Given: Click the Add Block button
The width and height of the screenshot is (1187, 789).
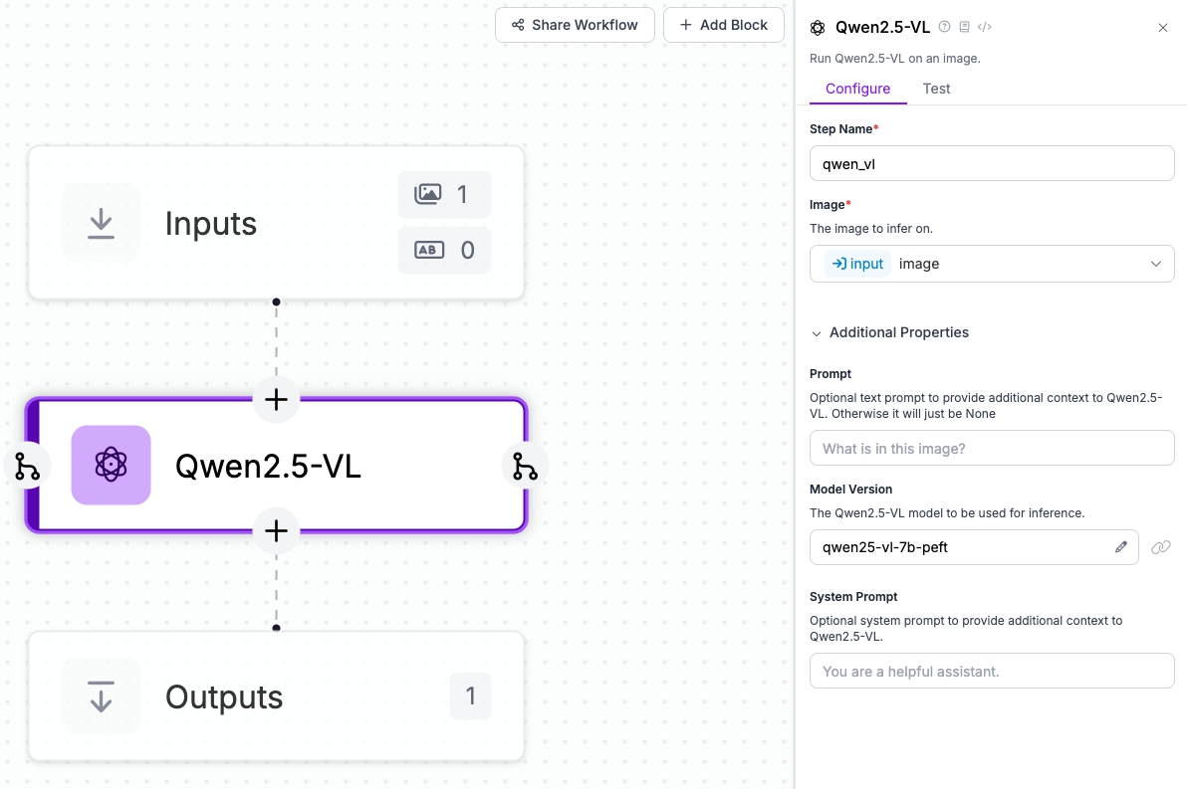Looking at the screenshot, I should pyautogui.click(x=724, y=25).
